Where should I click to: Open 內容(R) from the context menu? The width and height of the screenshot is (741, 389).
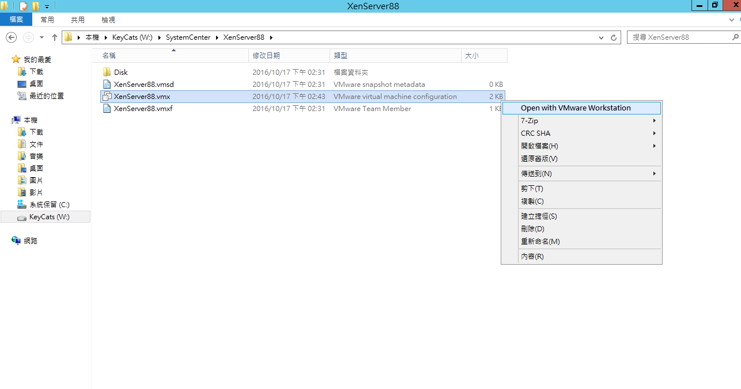coord(581,257)
